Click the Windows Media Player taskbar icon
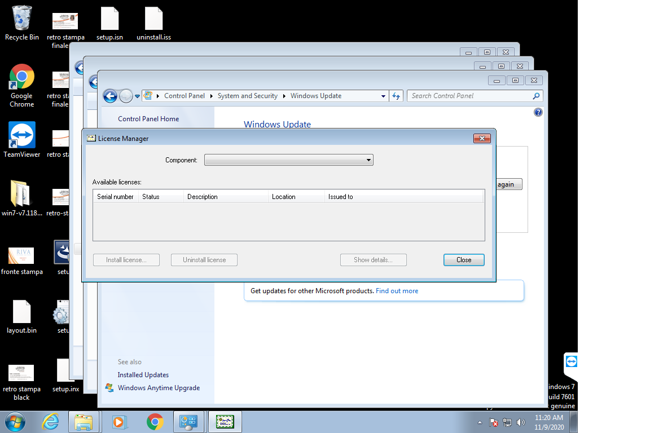 pyautogui.click(x=119, y=422)
